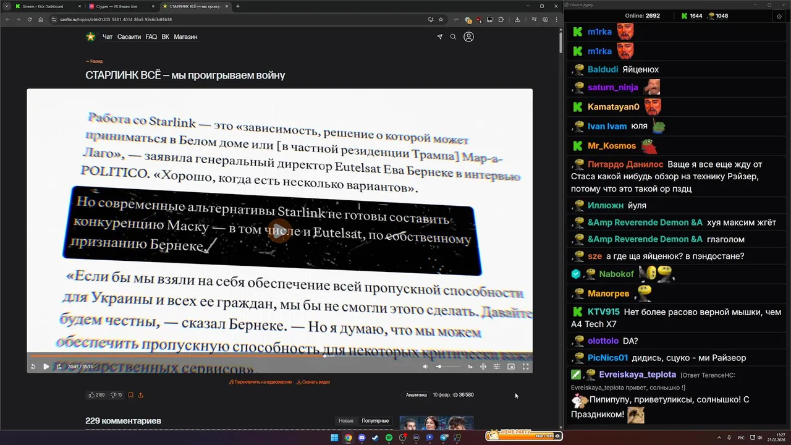The height and width of the screenshot is (445, 791).
Task: Click the Telegram paper-plane icon in site header
Action: [440, 37]
